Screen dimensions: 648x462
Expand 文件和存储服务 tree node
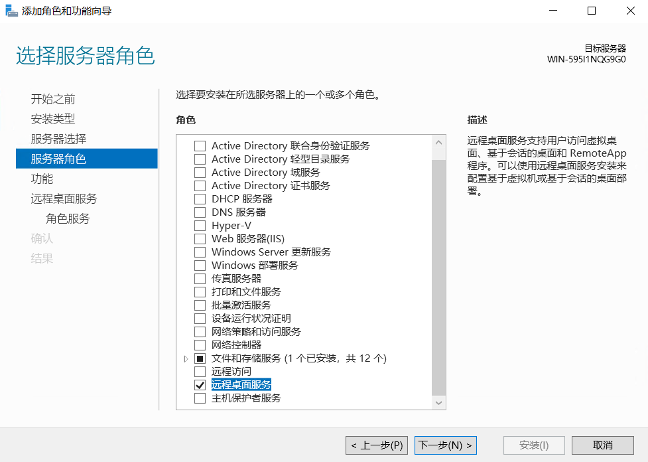[x=186, y=358]
